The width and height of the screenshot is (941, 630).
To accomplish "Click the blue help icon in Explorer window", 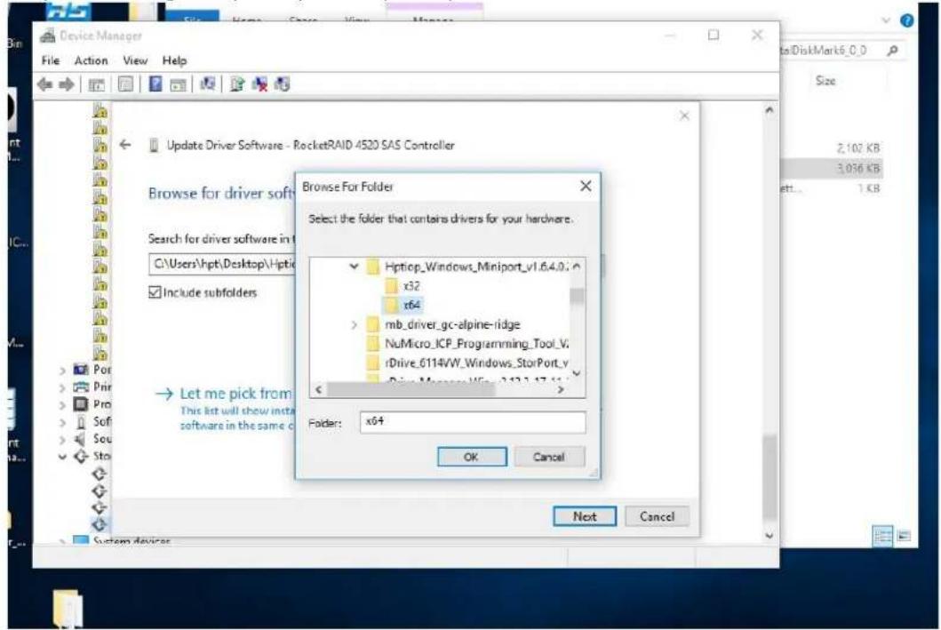I will (x=907, y=20).
